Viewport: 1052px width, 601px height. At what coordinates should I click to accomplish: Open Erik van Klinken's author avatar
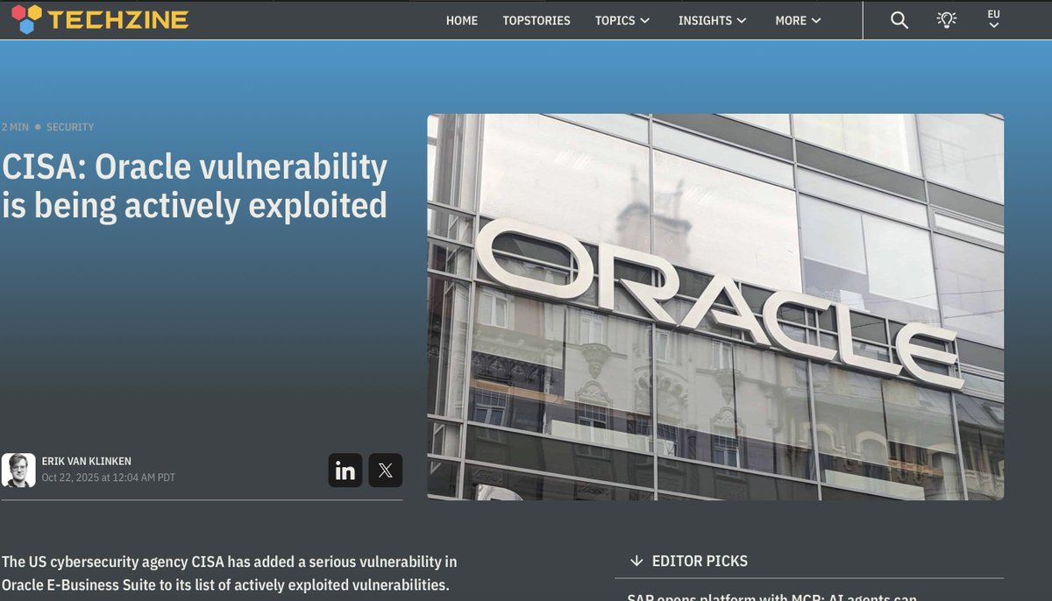pyautogui.click(x=18, y=470)
